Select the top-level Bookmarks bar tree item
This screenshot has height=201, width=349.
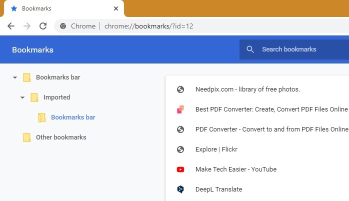tap(58, 77)
